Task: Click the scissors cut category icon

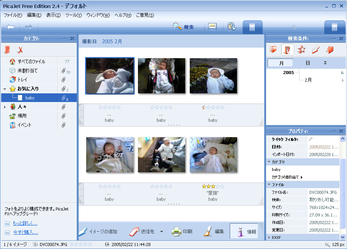Action: pos(20,50)
